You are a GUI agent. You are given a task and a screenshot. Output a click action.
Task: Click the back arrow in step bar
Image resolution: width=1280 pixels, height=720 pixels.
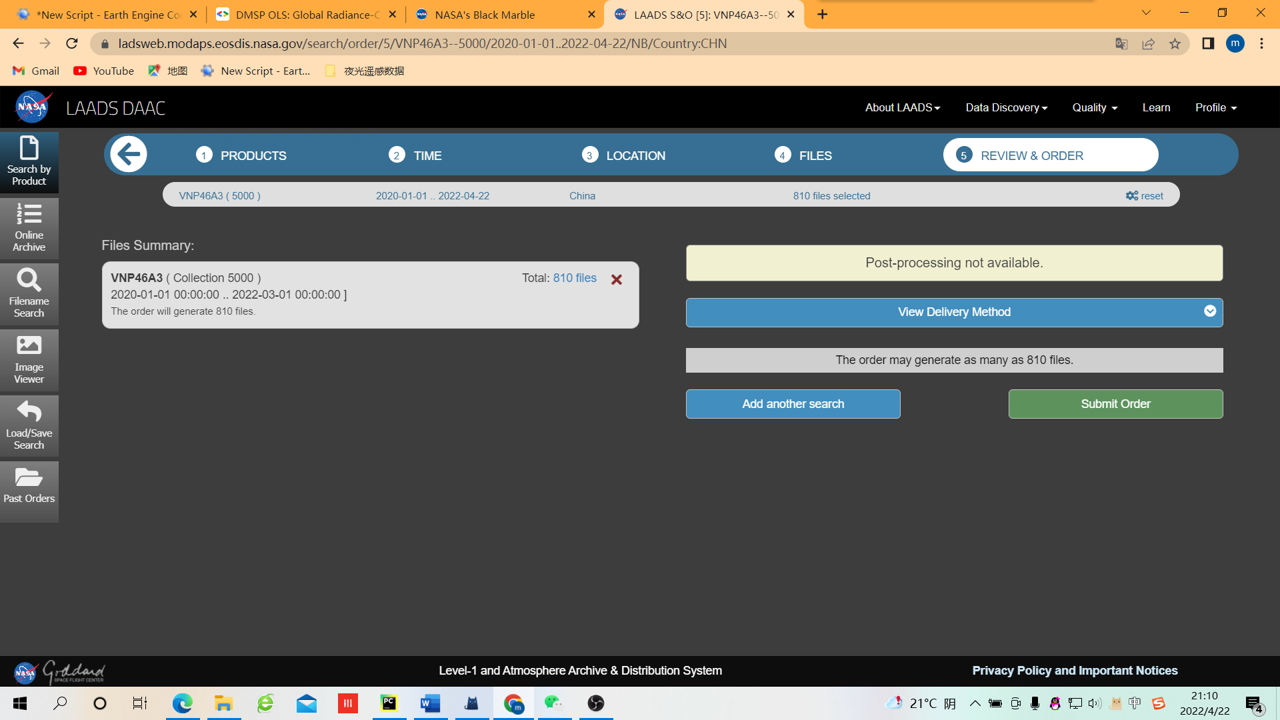[129, 155]
